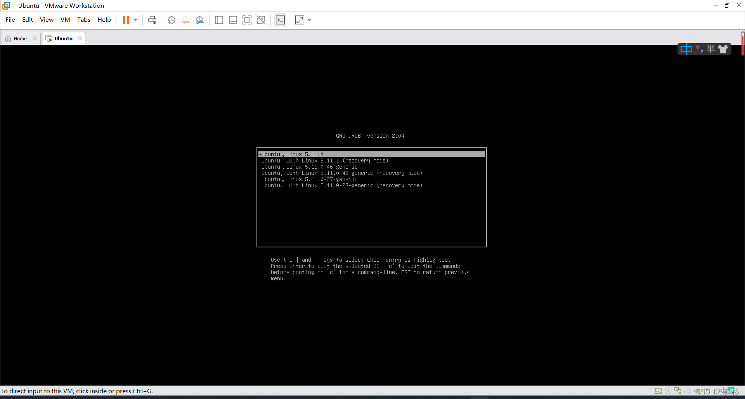
Task: Take a snapshot of this virtual machine
Action: coord(171,20)
